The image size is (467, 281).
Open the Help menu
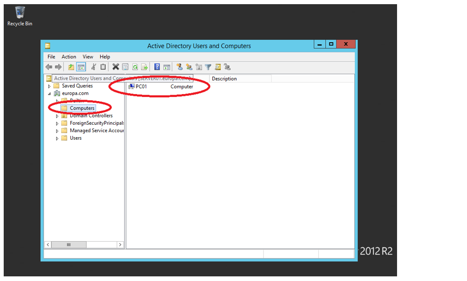click(105, 57)
